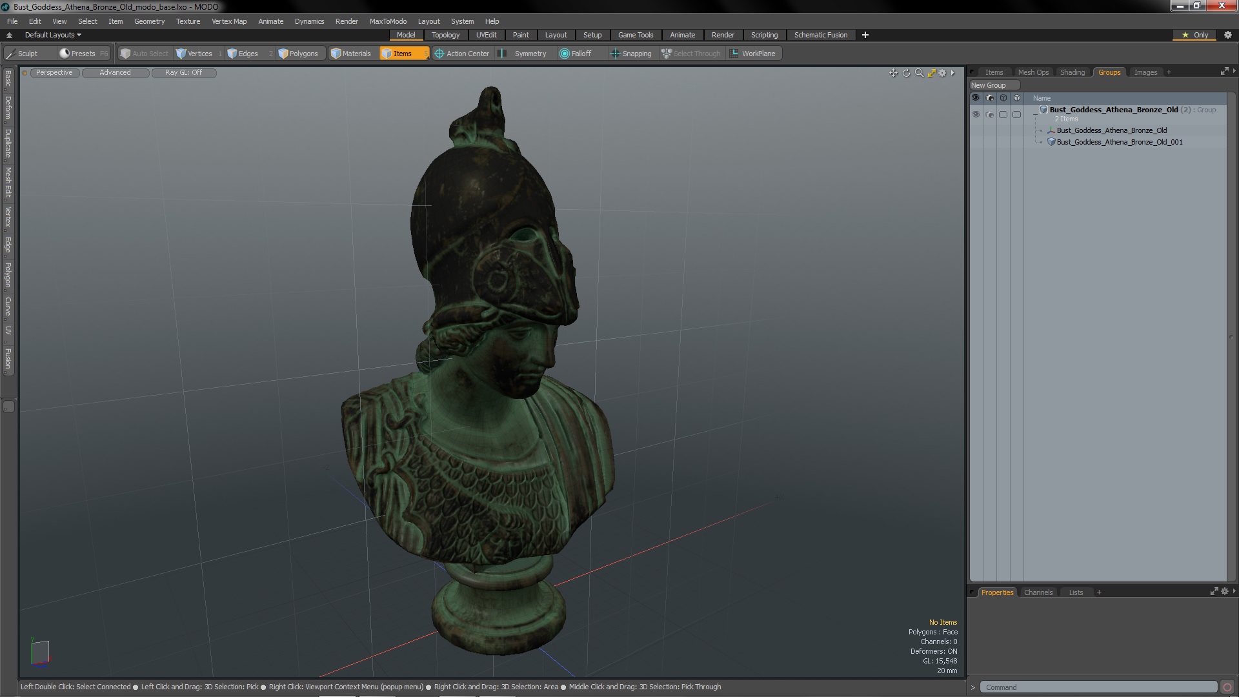Toggle the Only star option
The width and height of the screenshot is (1239, 697).
(x=1195, y=35)
